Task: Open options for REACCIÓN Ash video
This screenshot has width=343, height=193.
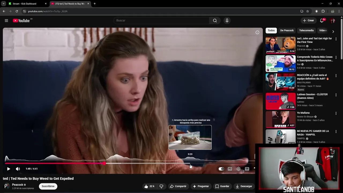Action: [x=336, y=76]
